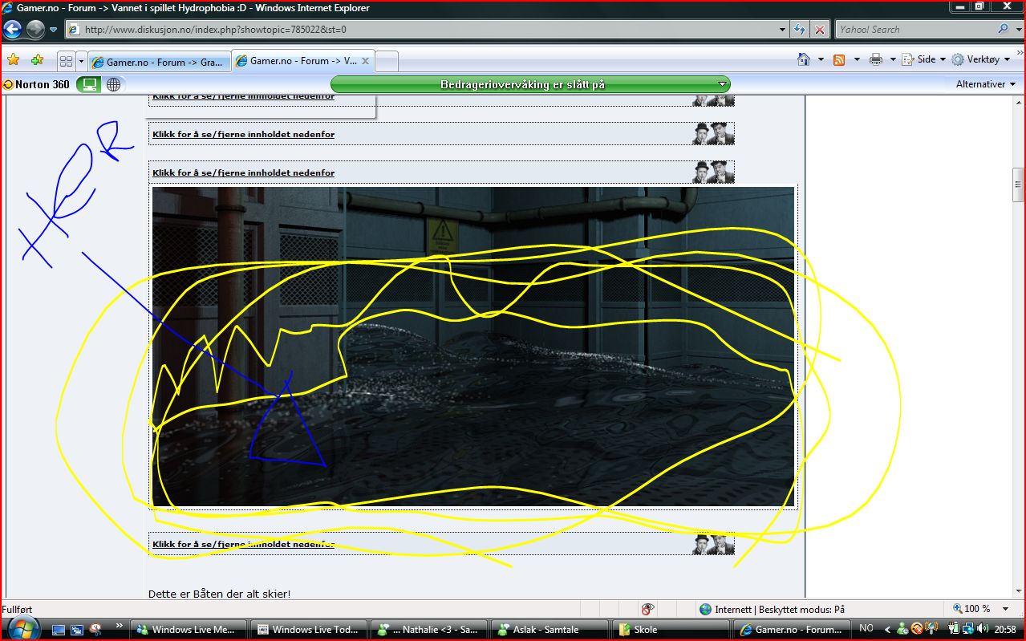Click the Show Desktop quick launch icon

pos(59,630)
